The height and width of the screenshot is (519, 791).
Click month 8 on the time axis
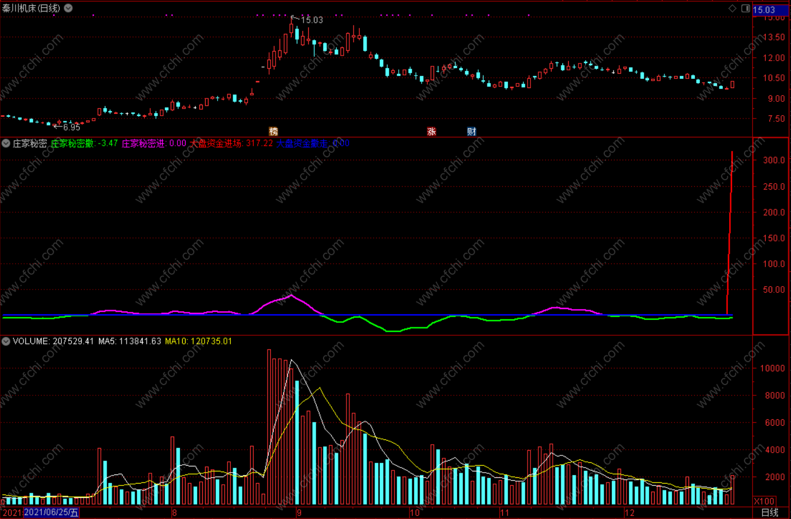tap(175, 513)
